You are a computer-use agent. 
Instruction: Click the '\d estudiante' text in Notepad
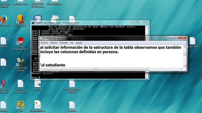[53, 65]
